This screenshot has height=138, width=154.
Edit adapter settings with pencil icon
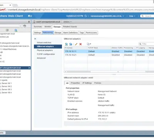(x=76, y=44)
